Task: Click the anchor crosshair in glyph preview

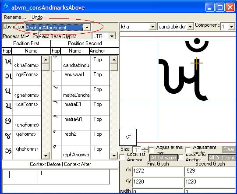Action: pos(197,63)
